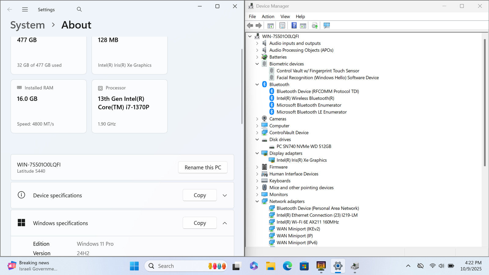Open Microsoft Edge from the taskbar

coord(287,266)
